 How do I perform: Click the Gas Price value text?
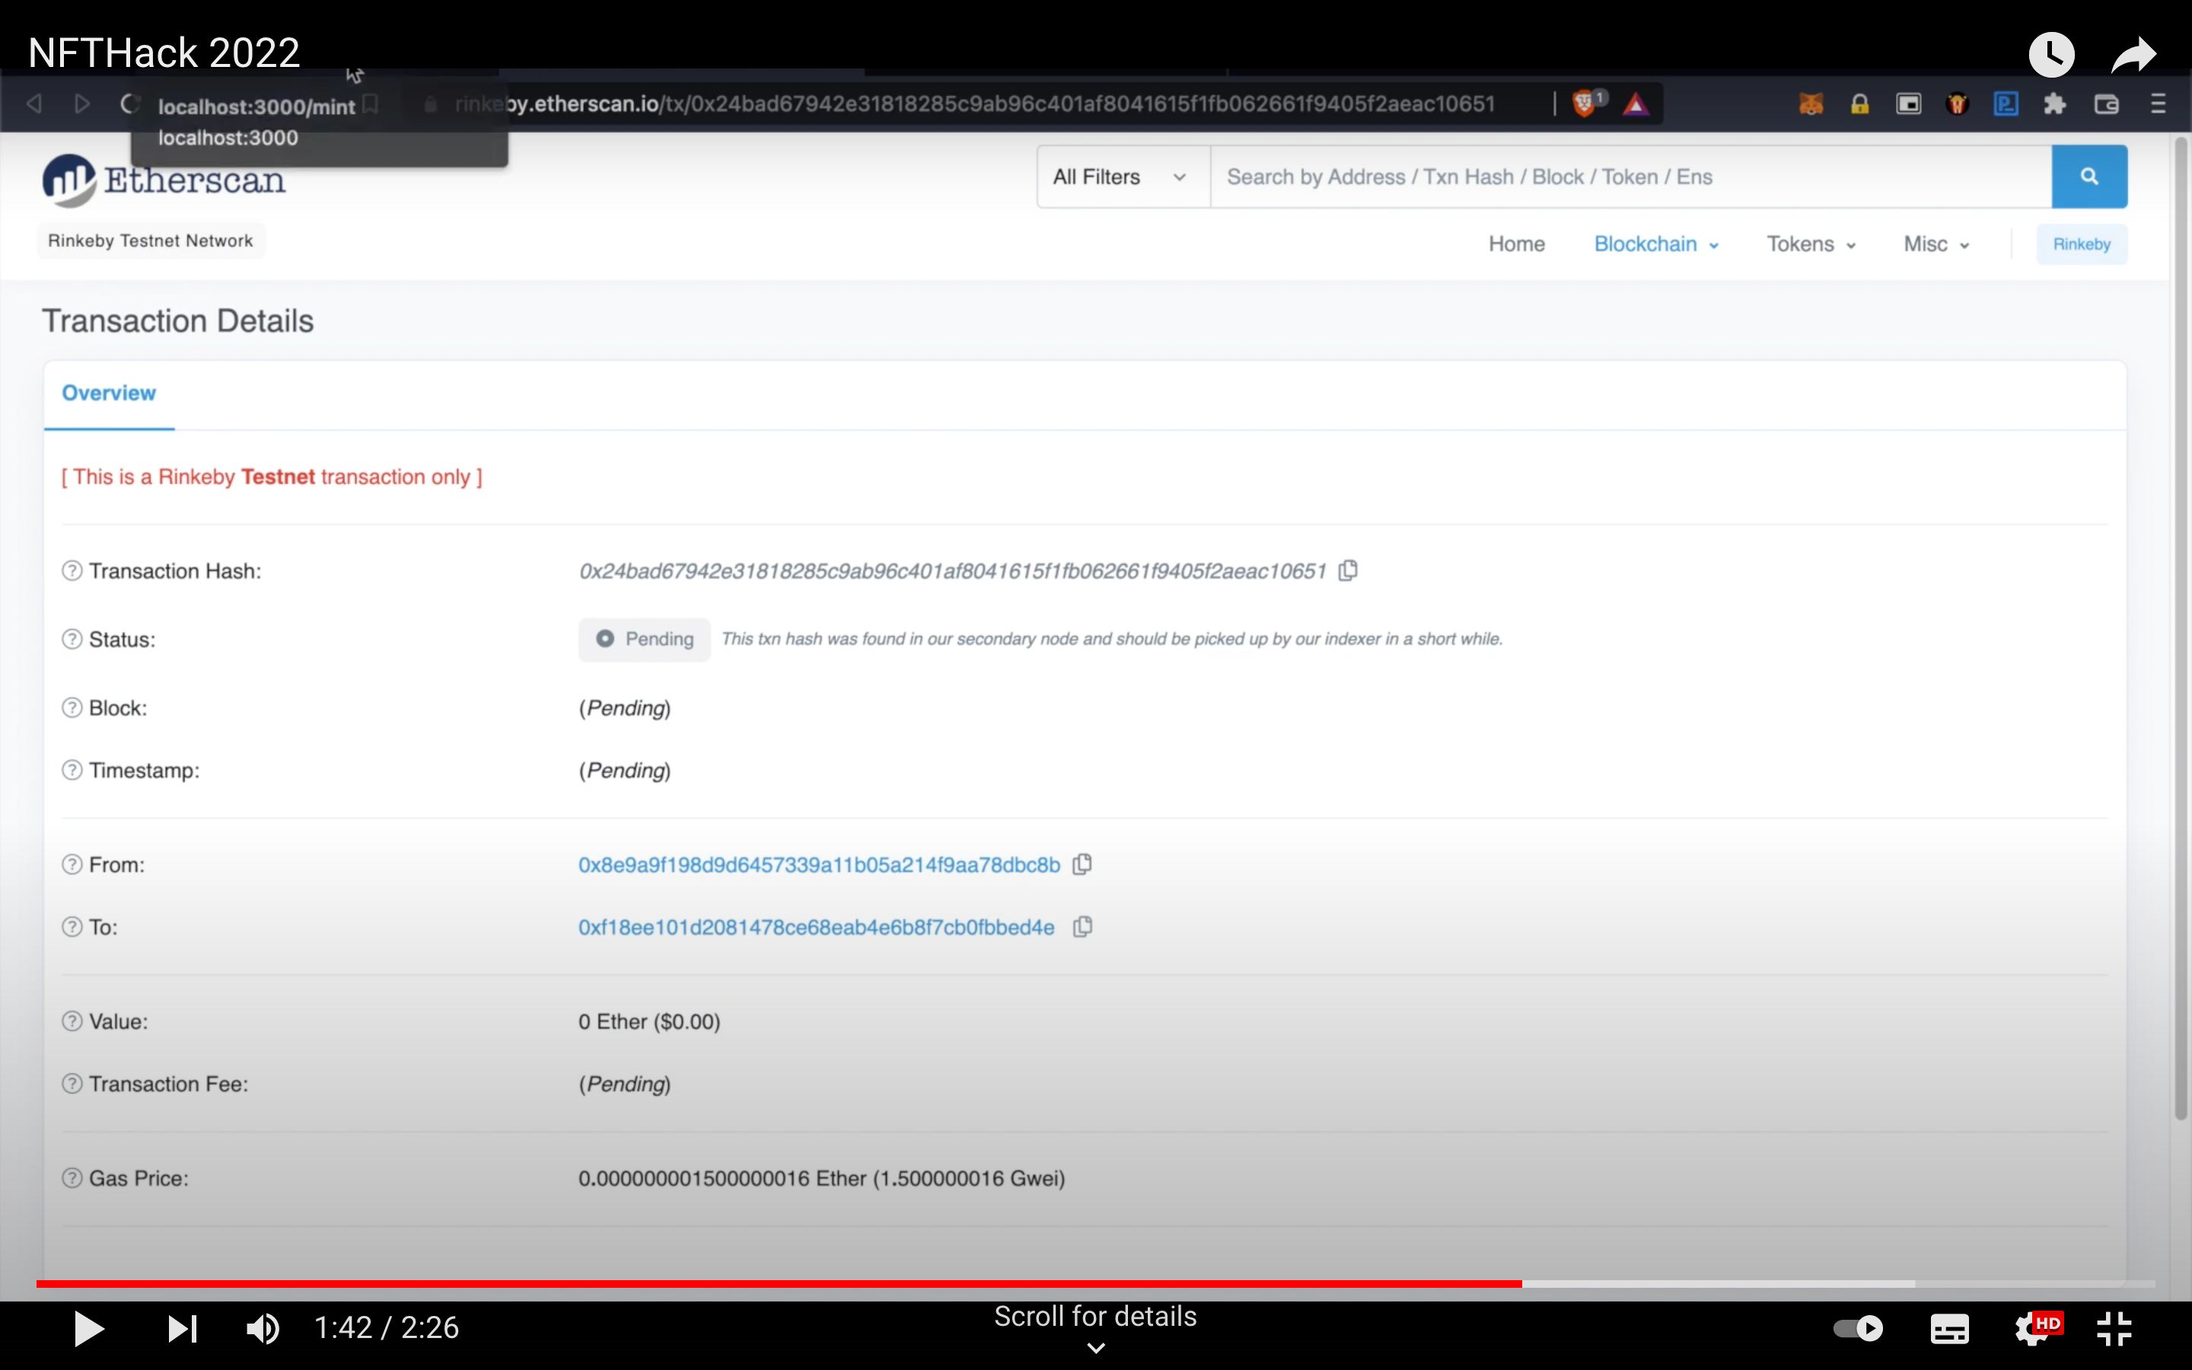[x=821, y=1179]
